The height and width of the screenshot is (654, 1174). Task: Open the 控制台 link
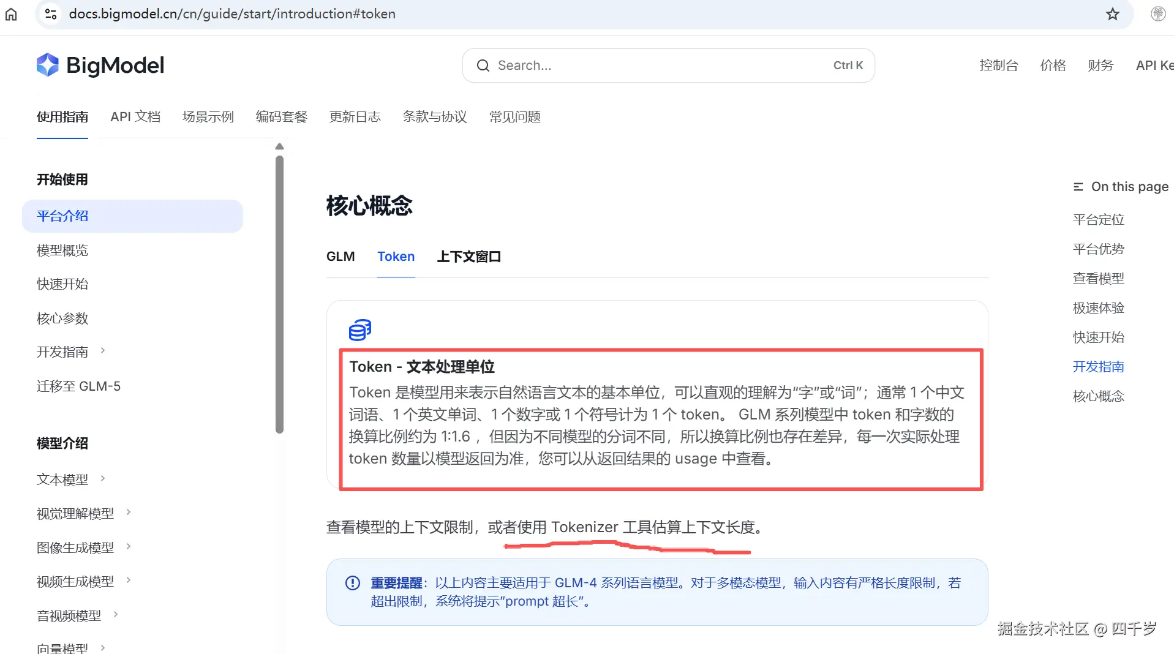[998, 65]
